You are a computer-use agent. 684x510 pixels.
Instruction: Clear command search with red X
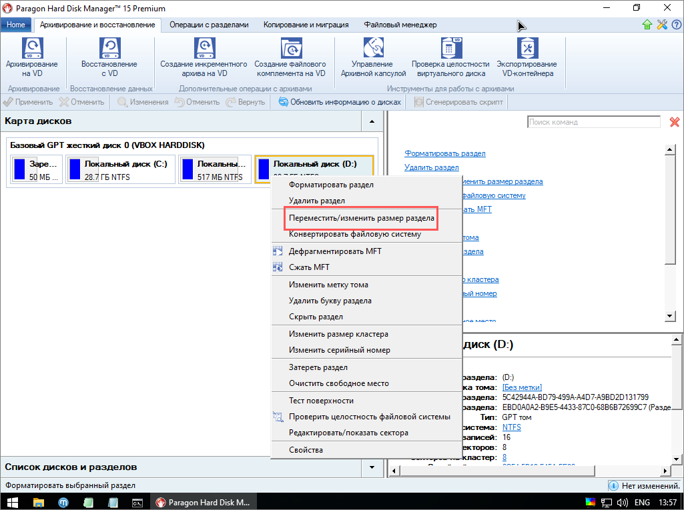tap(675, 122)
